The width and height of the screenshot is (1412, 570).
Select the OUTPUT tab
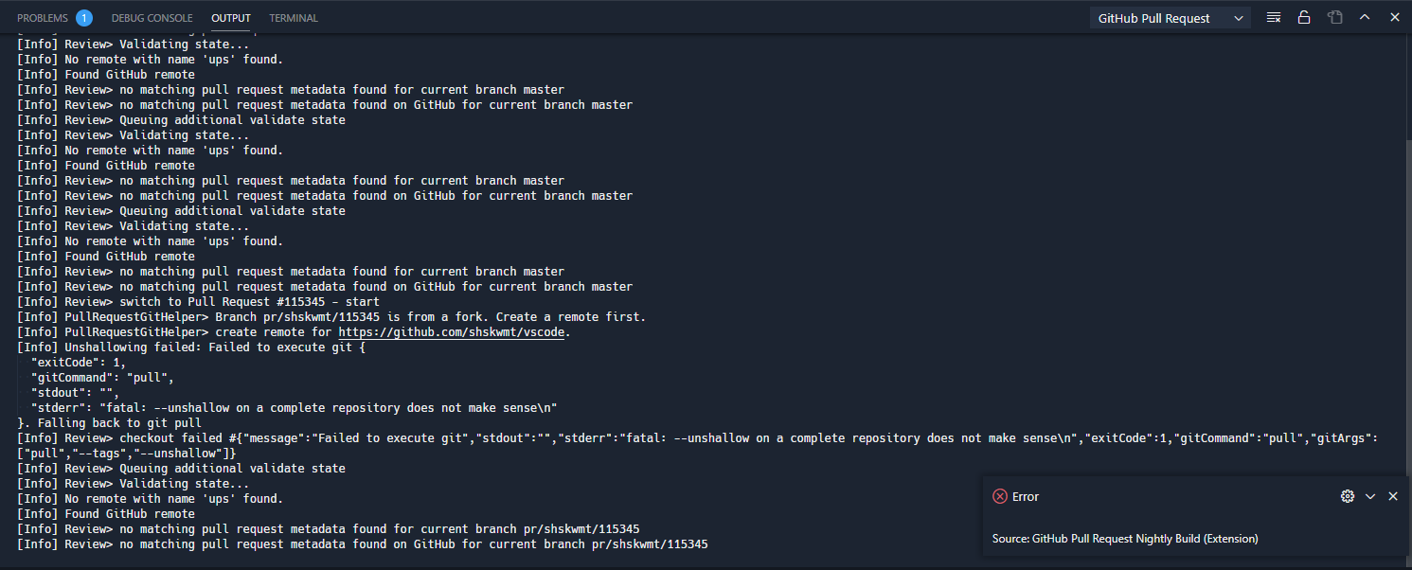230,17
